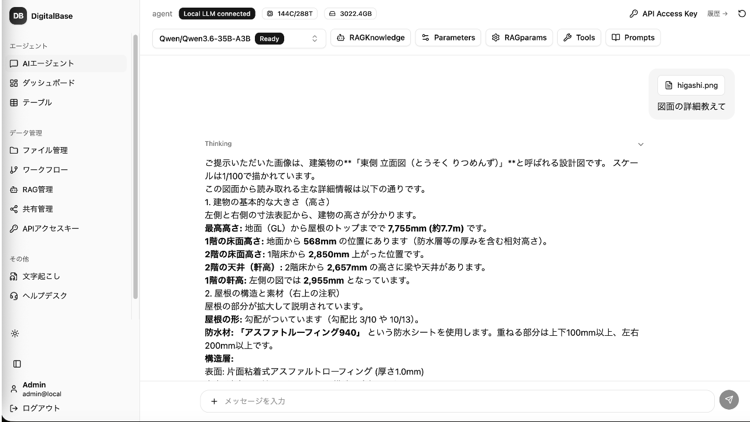This screenshot has height=422, width=750.
Task: Click the plus attach button
Action: (214, 401)
